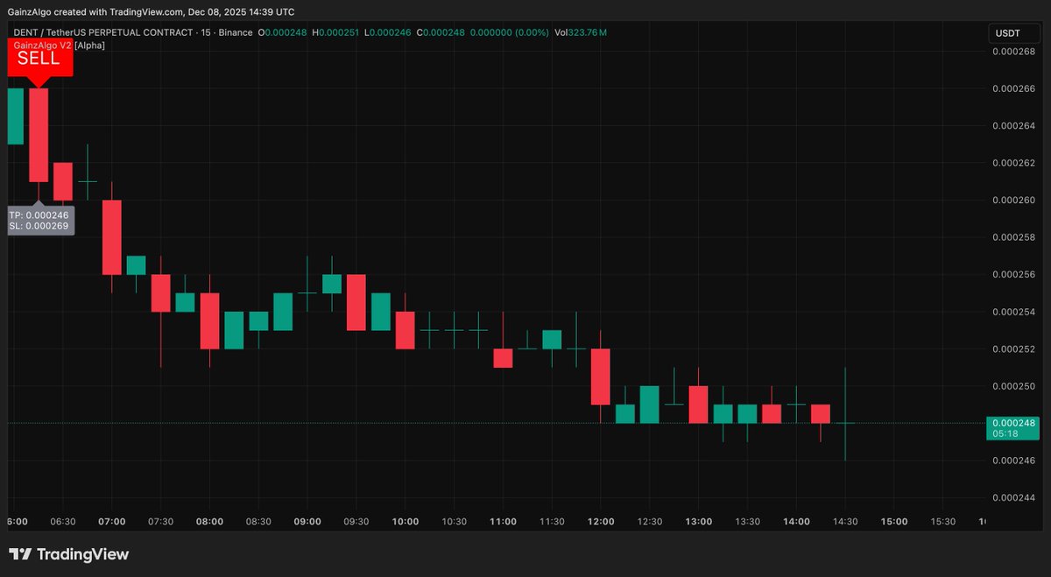This screenshot has height=577, width=1051.
Task: Click the Close value C0.000248
Action: point(440,32)
